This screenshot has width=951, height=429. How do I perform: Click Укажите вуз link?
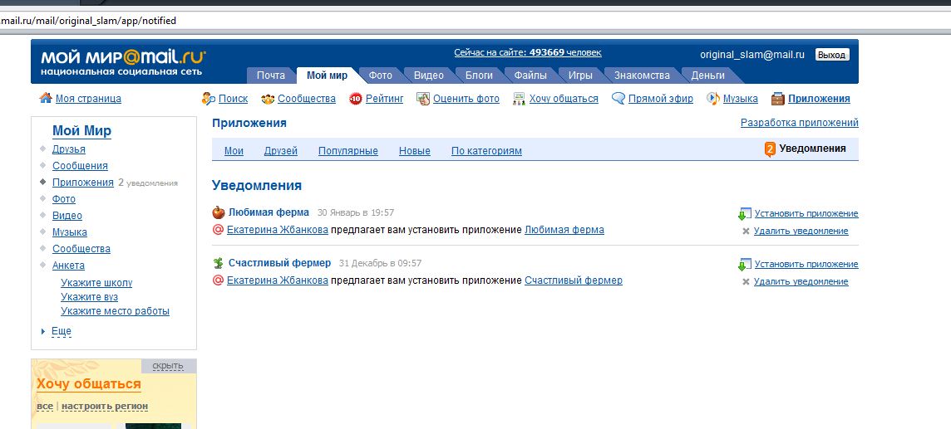(89, 297)
